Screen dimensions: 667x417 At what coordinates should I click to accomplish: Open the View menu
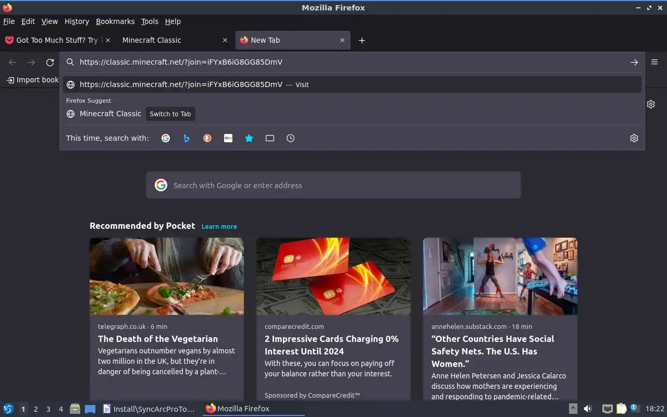(x=50, y=21)
